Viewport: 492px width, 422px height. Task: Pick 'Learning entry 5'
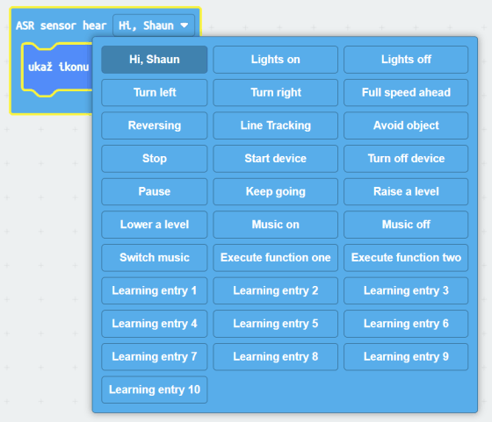coord(276,324)
